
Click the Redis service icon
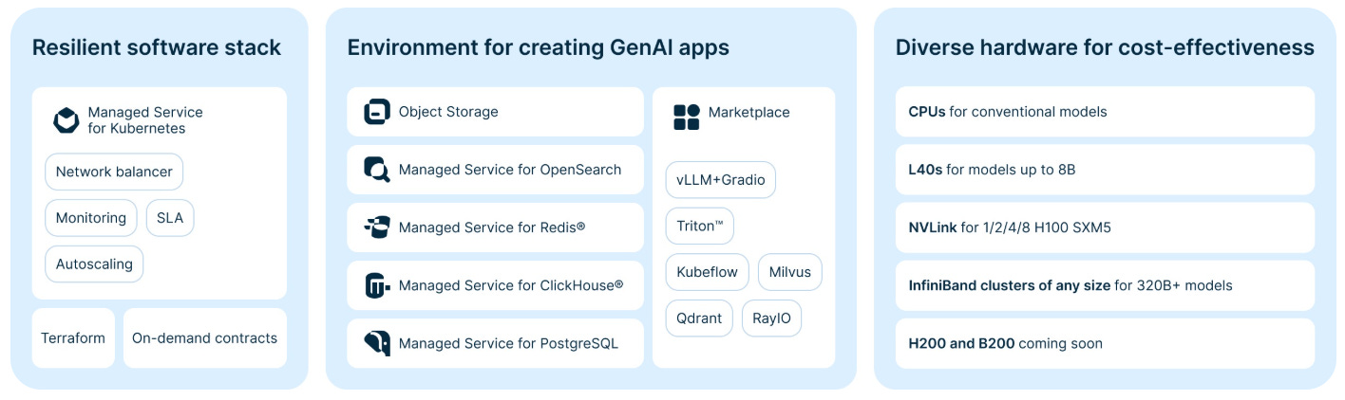click(377, 227)
